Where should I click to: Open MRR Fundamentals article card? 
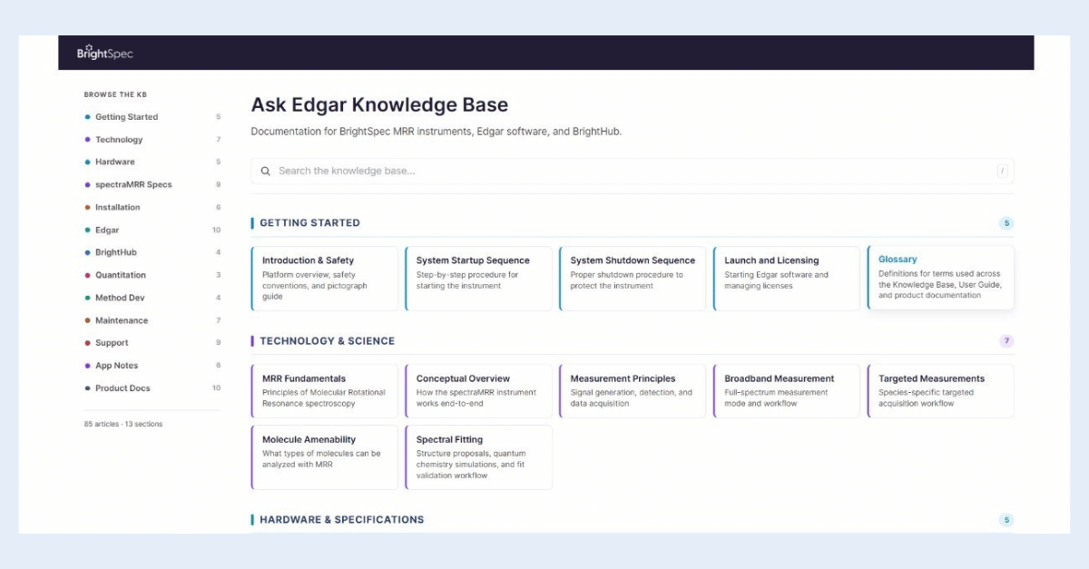(x=325, y=391)
